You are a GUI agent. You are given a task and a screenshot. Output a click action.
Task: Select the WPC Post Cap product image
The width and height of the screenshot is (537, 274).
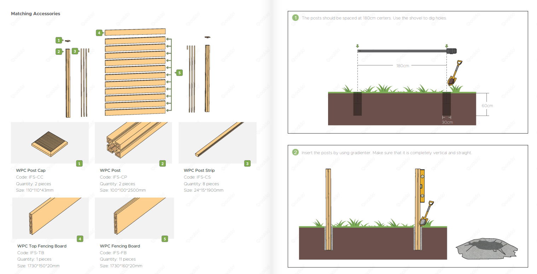(50, 143)
